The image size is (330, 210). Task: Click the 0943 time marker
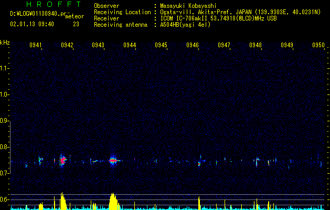[98, 45]
